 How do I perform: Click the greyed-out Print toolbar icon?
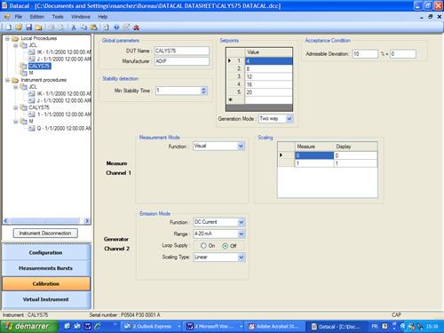tap(51, 28)
